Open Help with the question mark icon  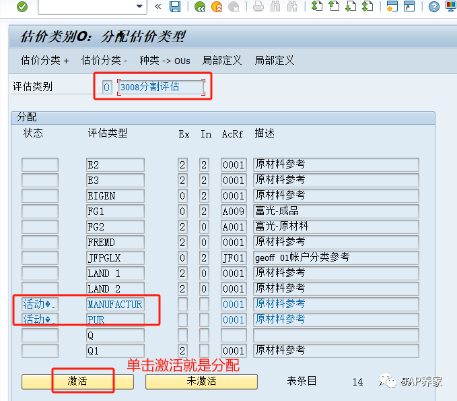point(434,7)
